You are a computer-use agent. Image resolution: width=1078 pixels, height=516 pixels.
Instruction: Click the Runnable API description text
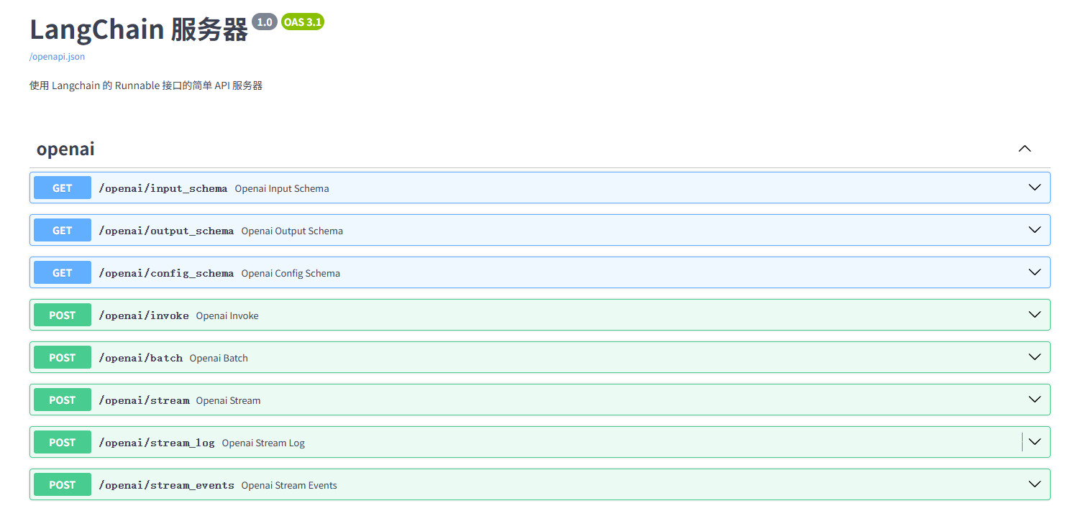[146, 86]
